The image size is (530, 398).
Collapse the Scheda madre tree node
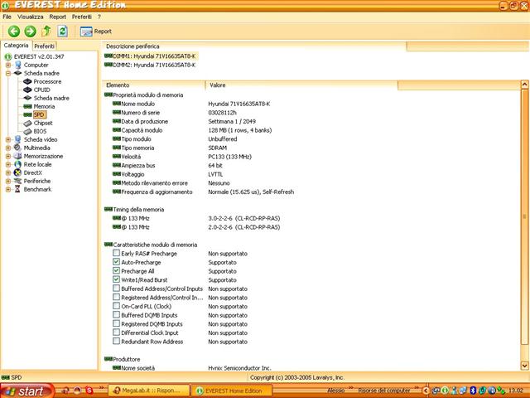tap(8, 73)
